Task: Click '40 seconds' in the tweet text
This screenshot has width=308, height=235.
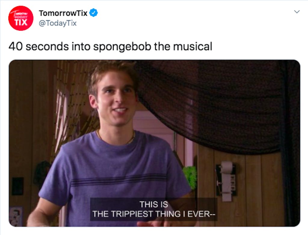Action: point(39,47)
